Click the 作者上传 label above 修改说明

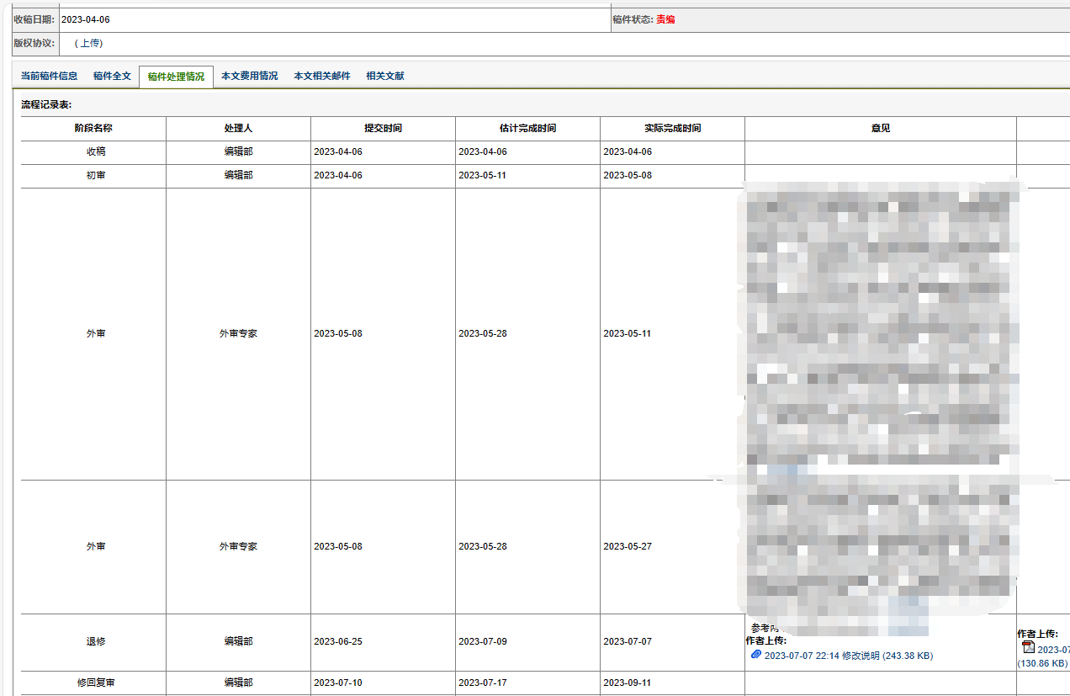[x=765, y=641]
